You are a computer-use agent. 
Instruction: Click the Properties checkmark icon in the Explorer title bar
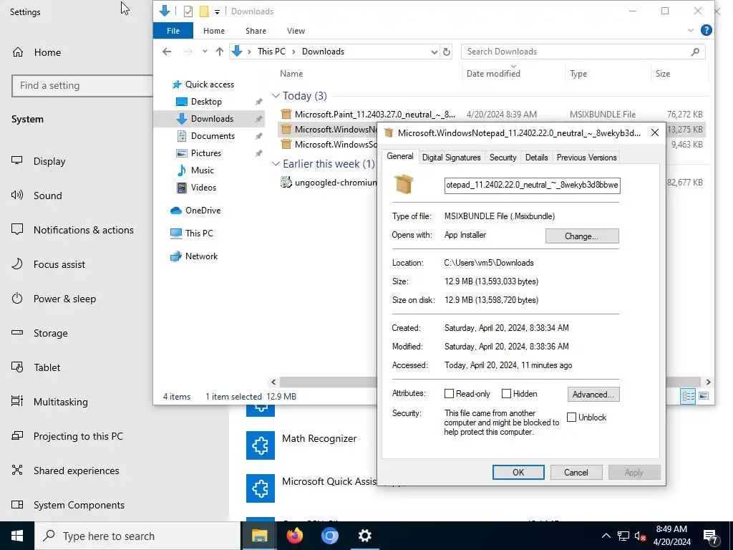188,11
